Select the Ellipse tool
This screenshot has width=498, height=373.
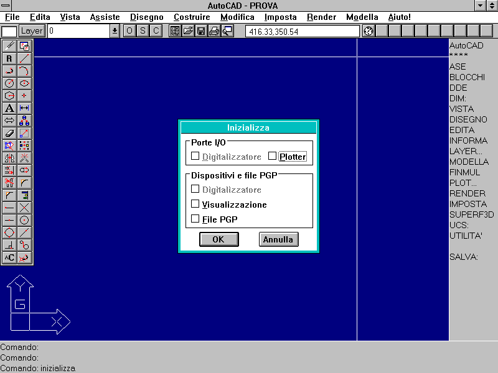point(24,83)
